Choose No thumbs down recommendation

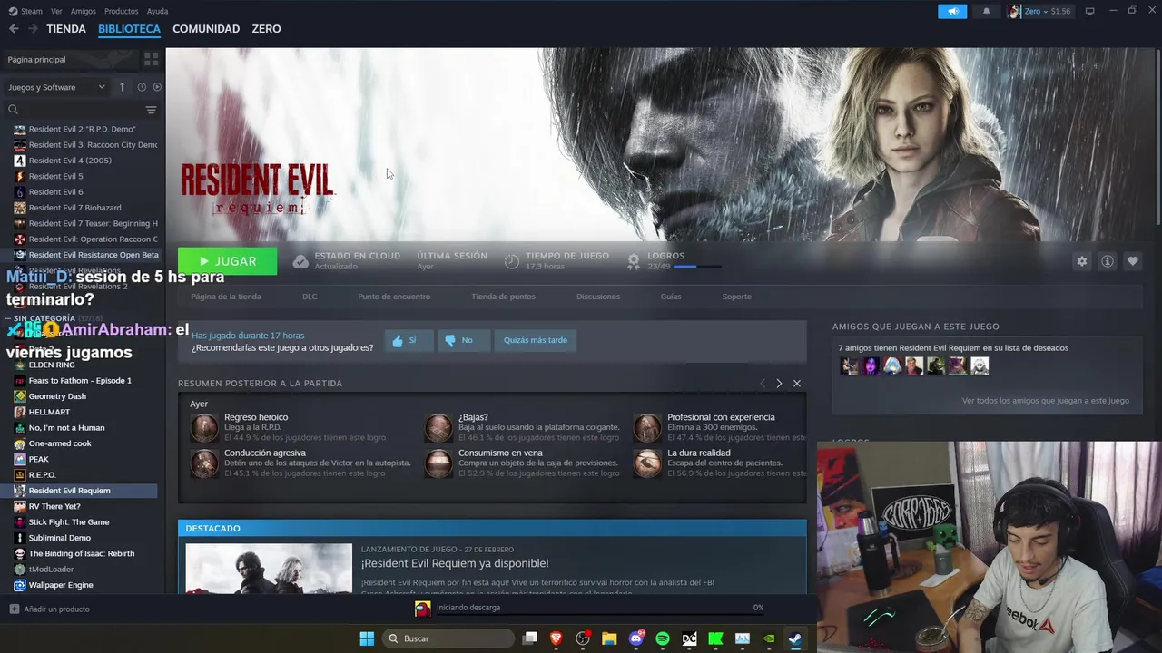click(x=462, y=340)
